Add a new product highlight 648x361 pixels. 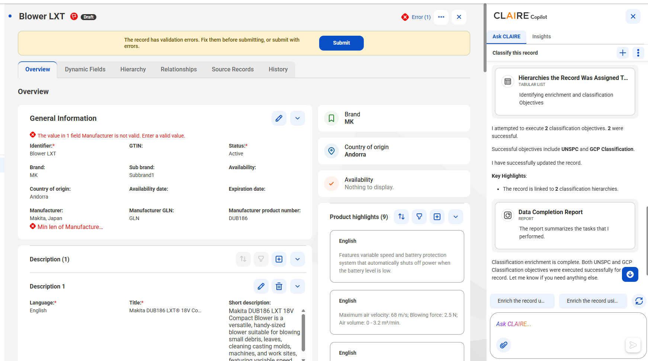(x=437, y=217)
